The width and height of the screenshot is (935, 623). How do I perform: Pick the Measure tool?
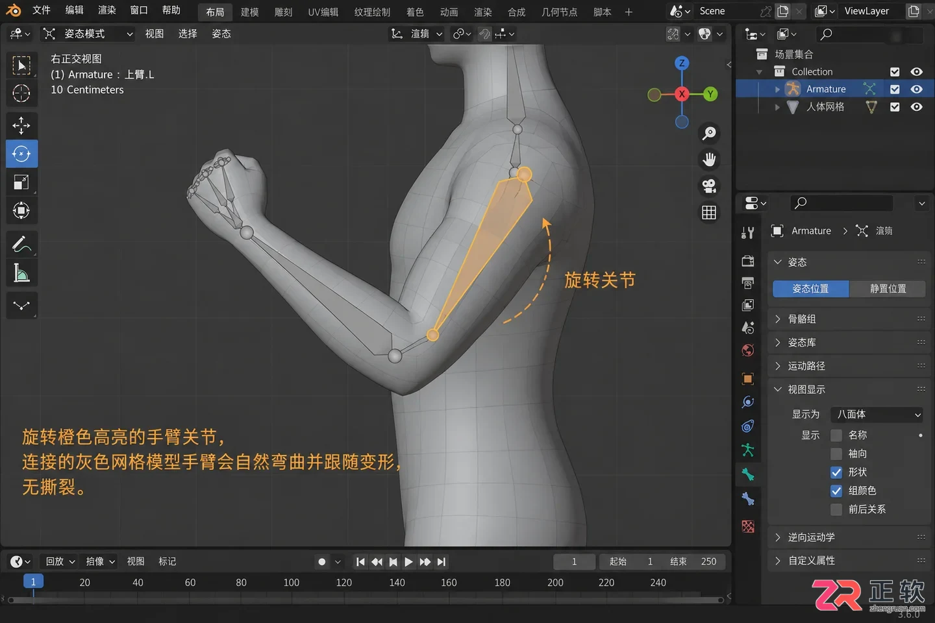[21, 273]
